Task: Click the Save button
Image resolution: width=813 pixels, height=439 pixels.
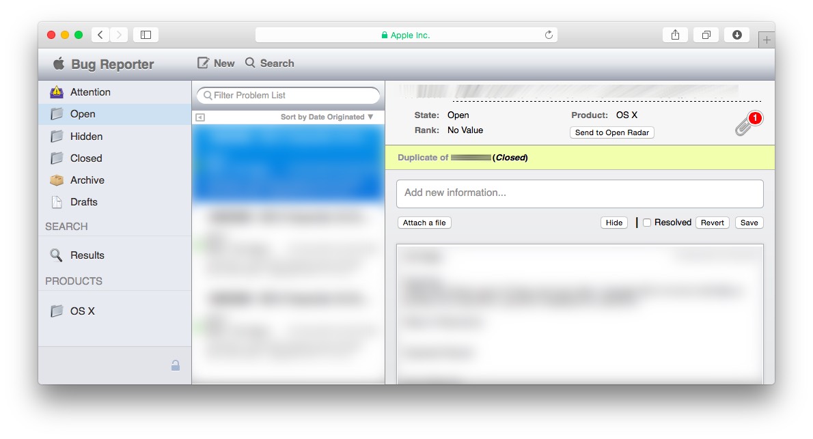Action: click(x=749, y=223)
